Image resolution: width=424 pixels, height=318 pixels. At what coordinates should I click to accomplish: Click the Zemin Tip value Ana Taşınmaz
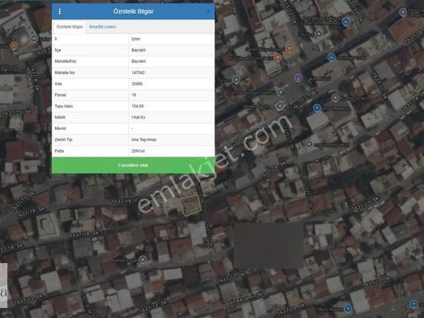tap(144, 140)
